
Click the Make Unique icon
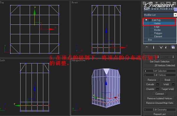pos(161,47)
